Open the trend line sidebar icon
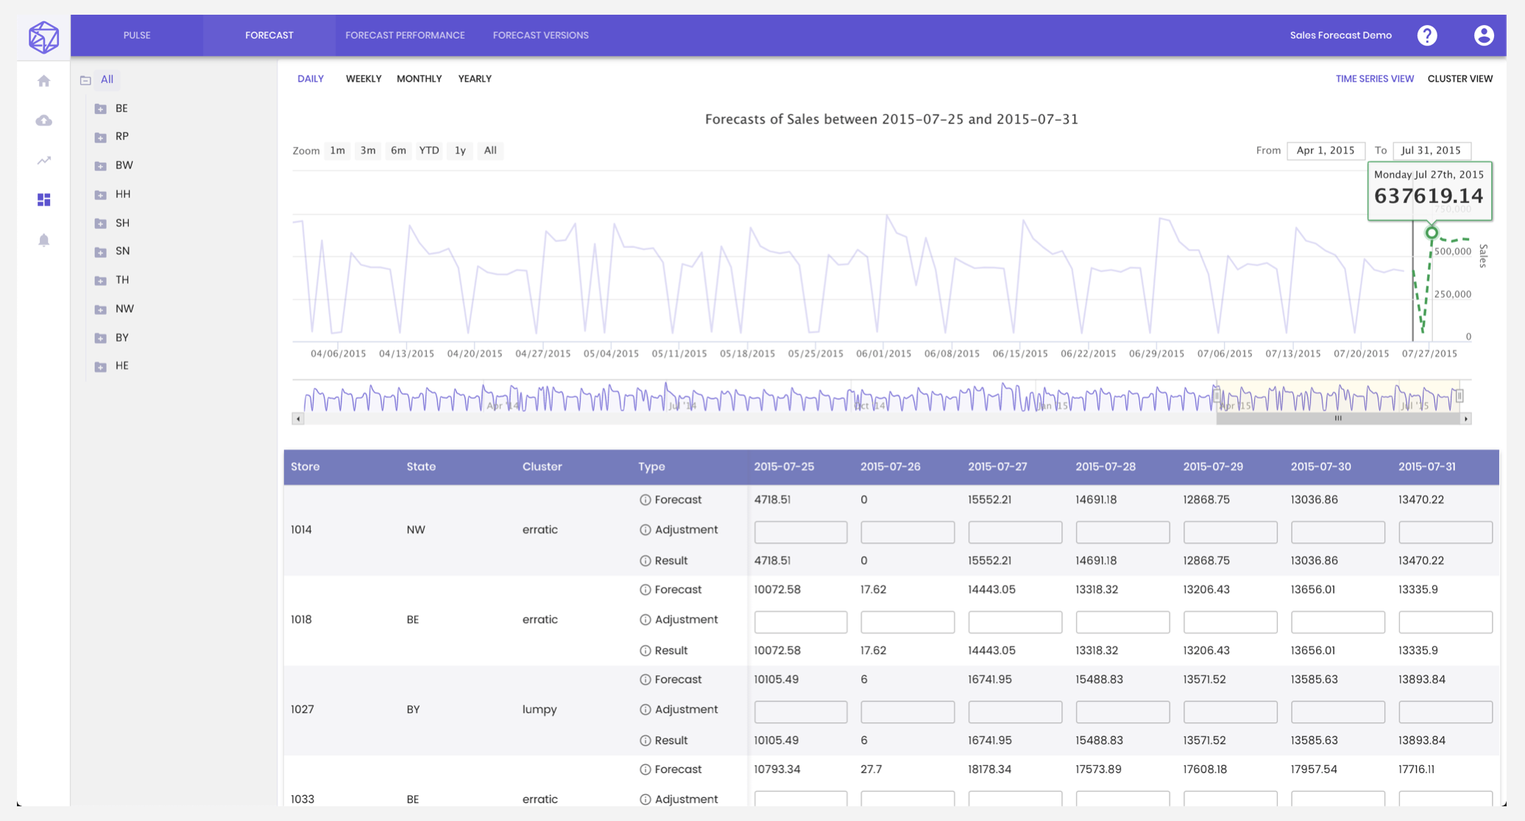The image size is (1525, 821). 44,160
